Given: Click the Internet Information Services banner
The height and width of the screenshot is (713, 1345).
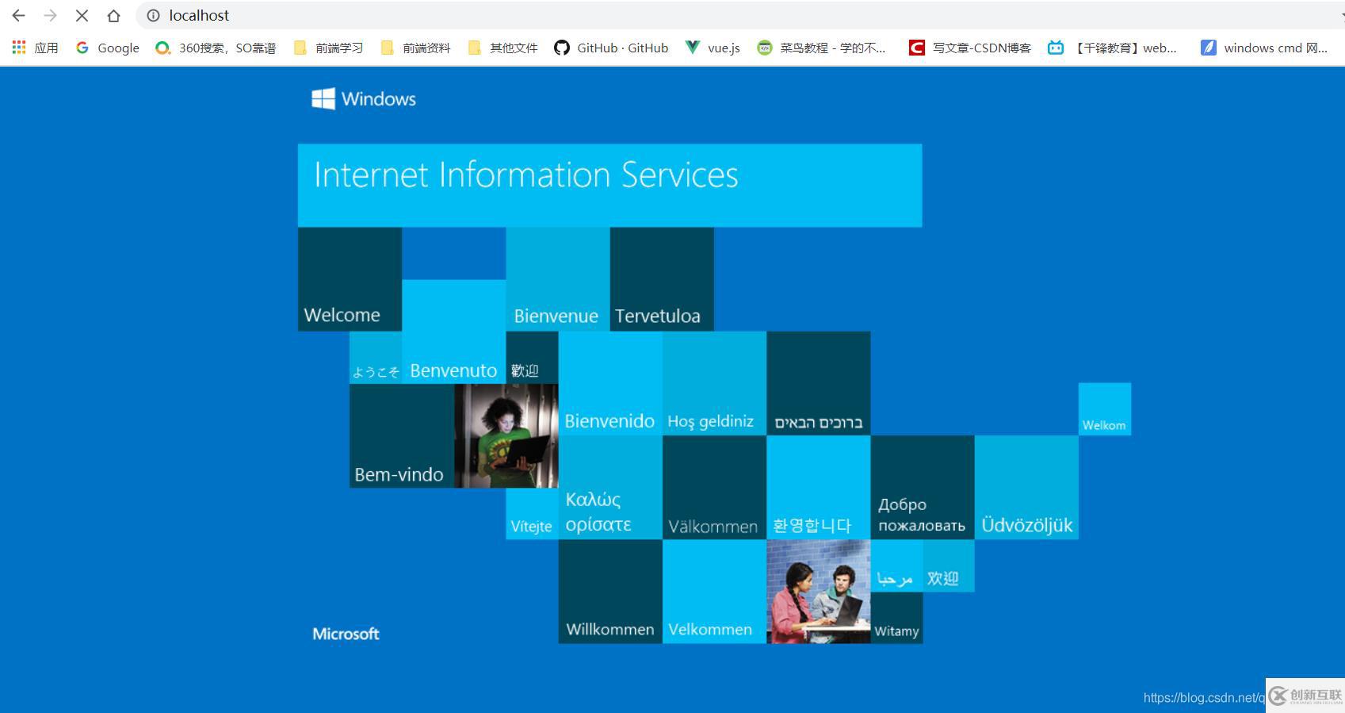Looking at the screenshot, I should pyautogui.click(x=609, y=186).
